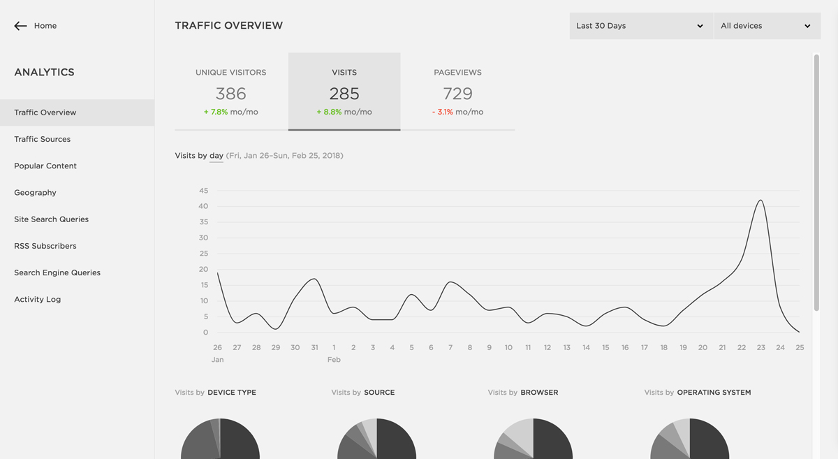This screenshot has height=459, width=838.
Task: Select the Pageviews tab
Action: [x=458, y=92]
